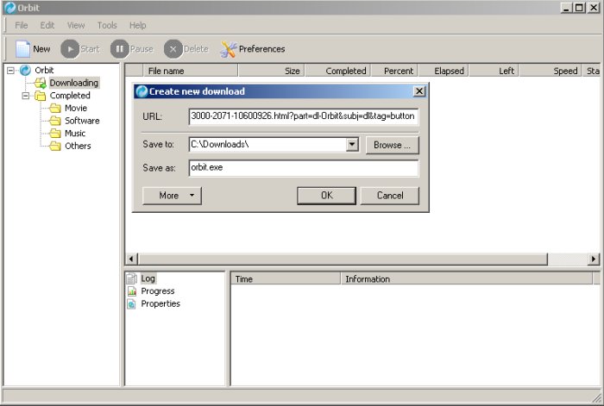Sort by Completed column header
Image resolution: width=604 pixels, height=406 pixels.
click(x=337, y=71)
